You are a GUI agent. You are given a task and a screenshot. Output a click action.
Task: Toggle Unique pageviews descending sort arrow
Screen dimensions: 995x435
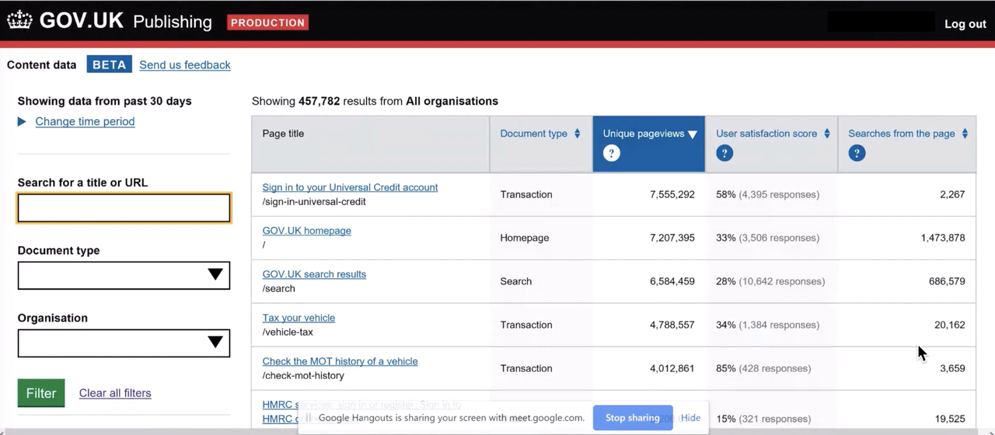[x=692, y=134]
